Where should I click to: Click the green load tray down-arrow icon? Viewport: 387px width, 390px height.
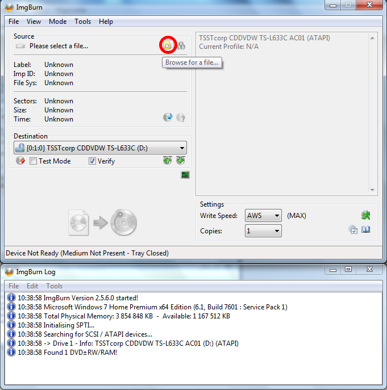[181, 161]
